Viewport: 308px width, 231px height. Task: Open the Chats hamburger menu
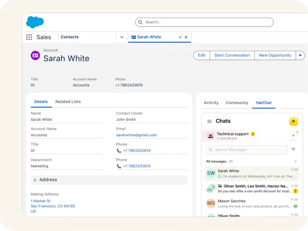[209, 121]
